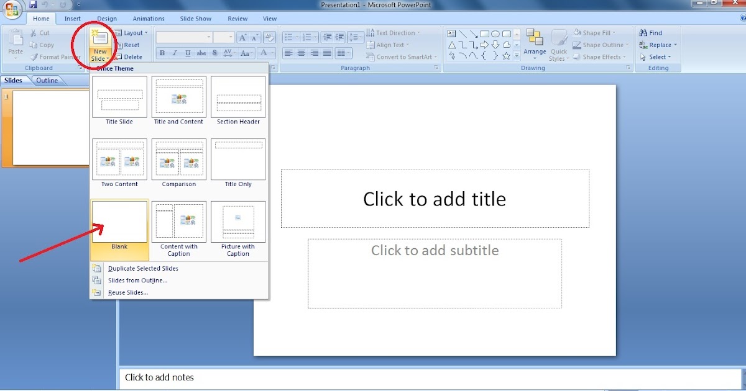The width and height of the screenshot is (746, 391).
Task: Choose the Blank slide layout
Action: click(x=119, y=222)
